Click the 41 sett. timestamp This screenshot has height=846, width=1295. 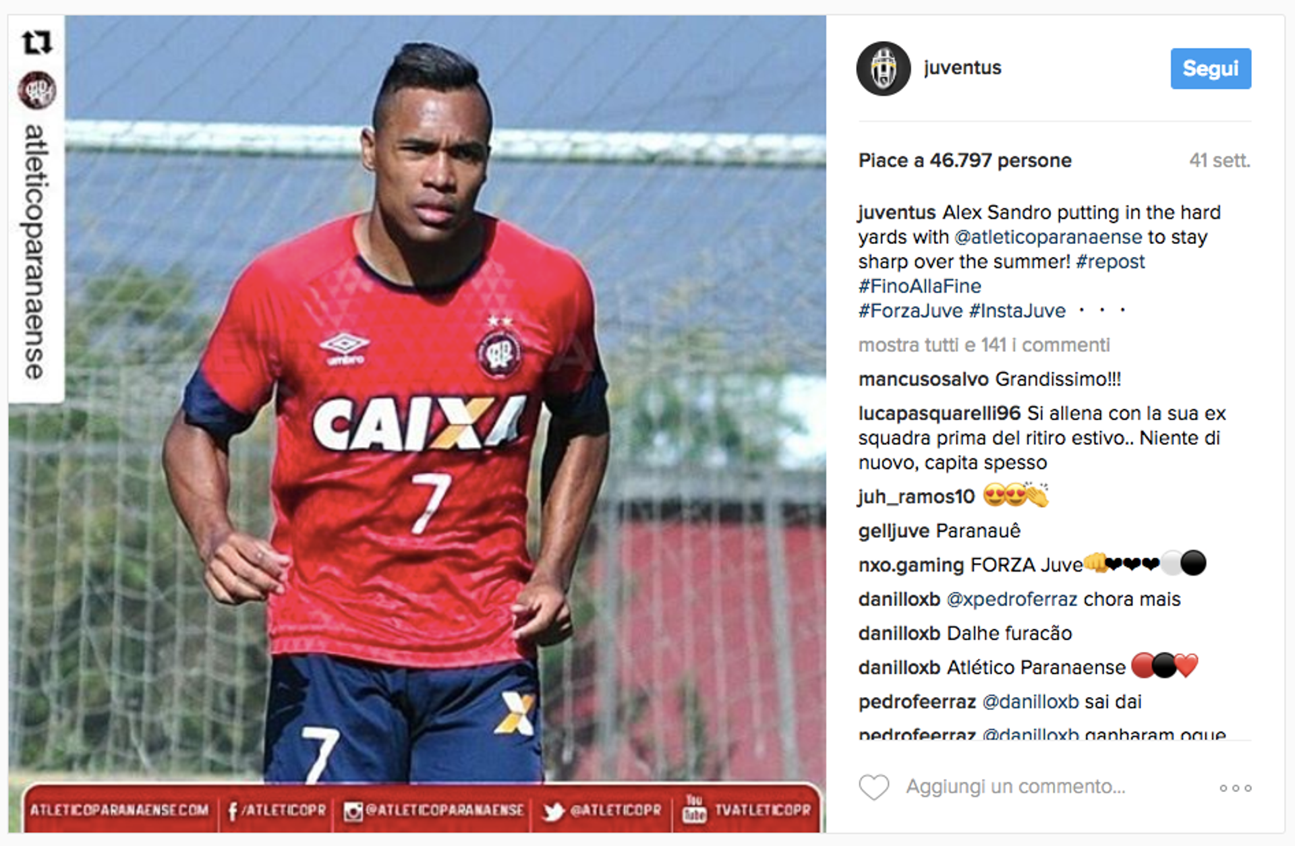click(x=1219, y=160)
